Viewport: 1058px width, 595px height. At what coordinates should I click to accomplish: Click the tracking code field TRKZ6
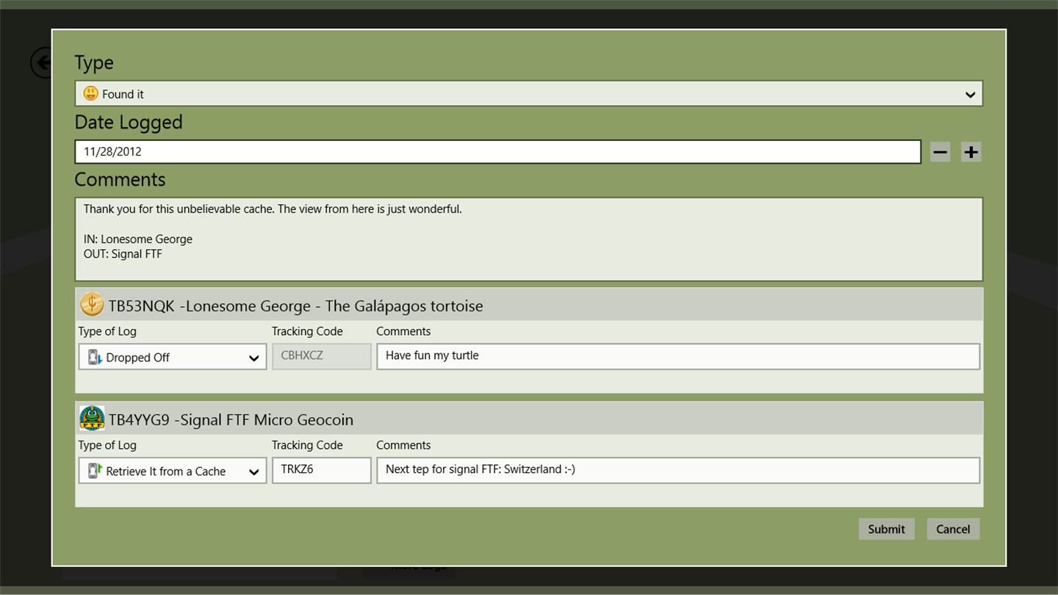tap(322, 470)
